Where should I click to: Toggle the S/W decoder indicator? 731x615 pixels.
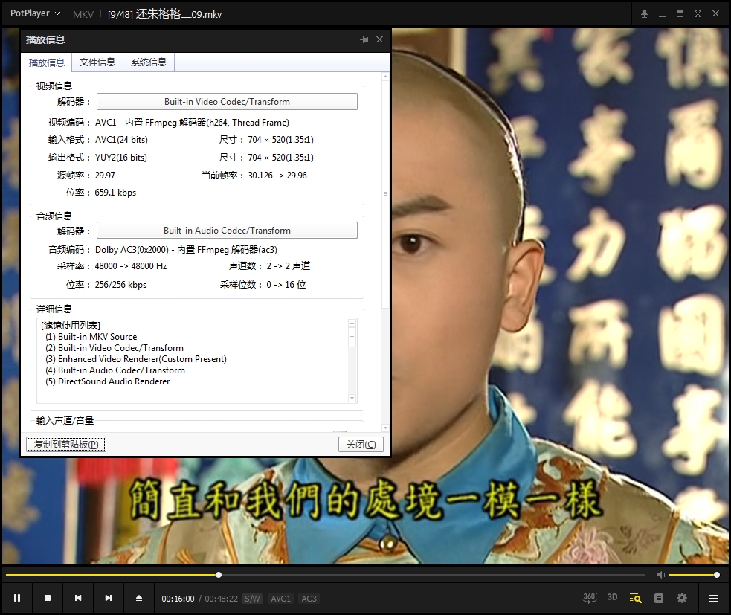[x=252, y=599]
